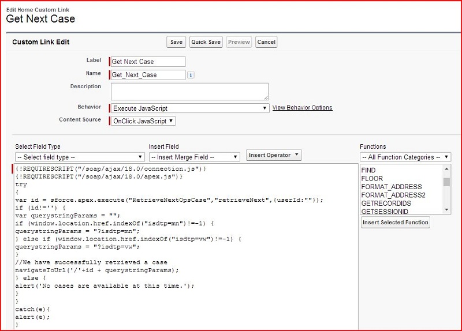The width and height of the screenshot is (462, 331).
Task: Open the Select field type dropdown
Action: [x=80, y=157]
